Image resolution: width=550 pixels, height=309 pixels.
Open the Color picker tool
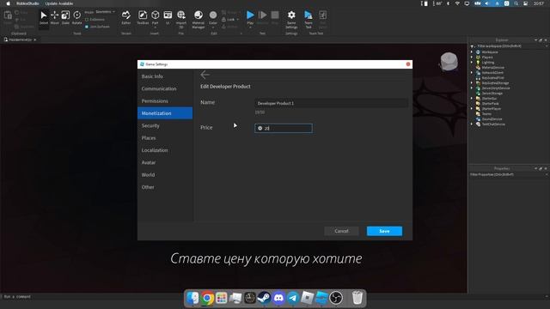[213, 18]
